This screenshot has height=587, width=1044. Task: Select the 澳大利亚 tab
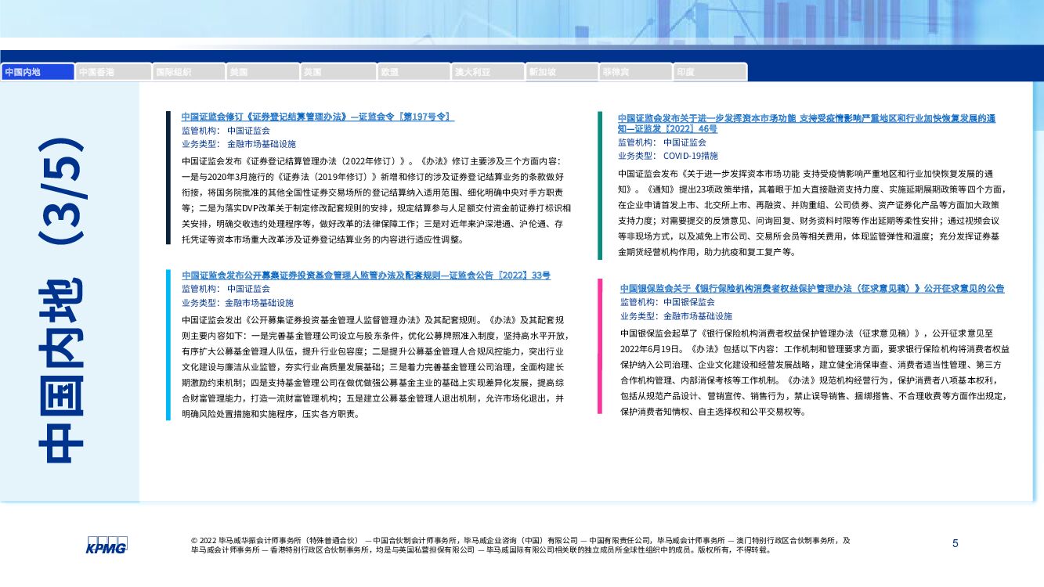[x=487, y=71]
